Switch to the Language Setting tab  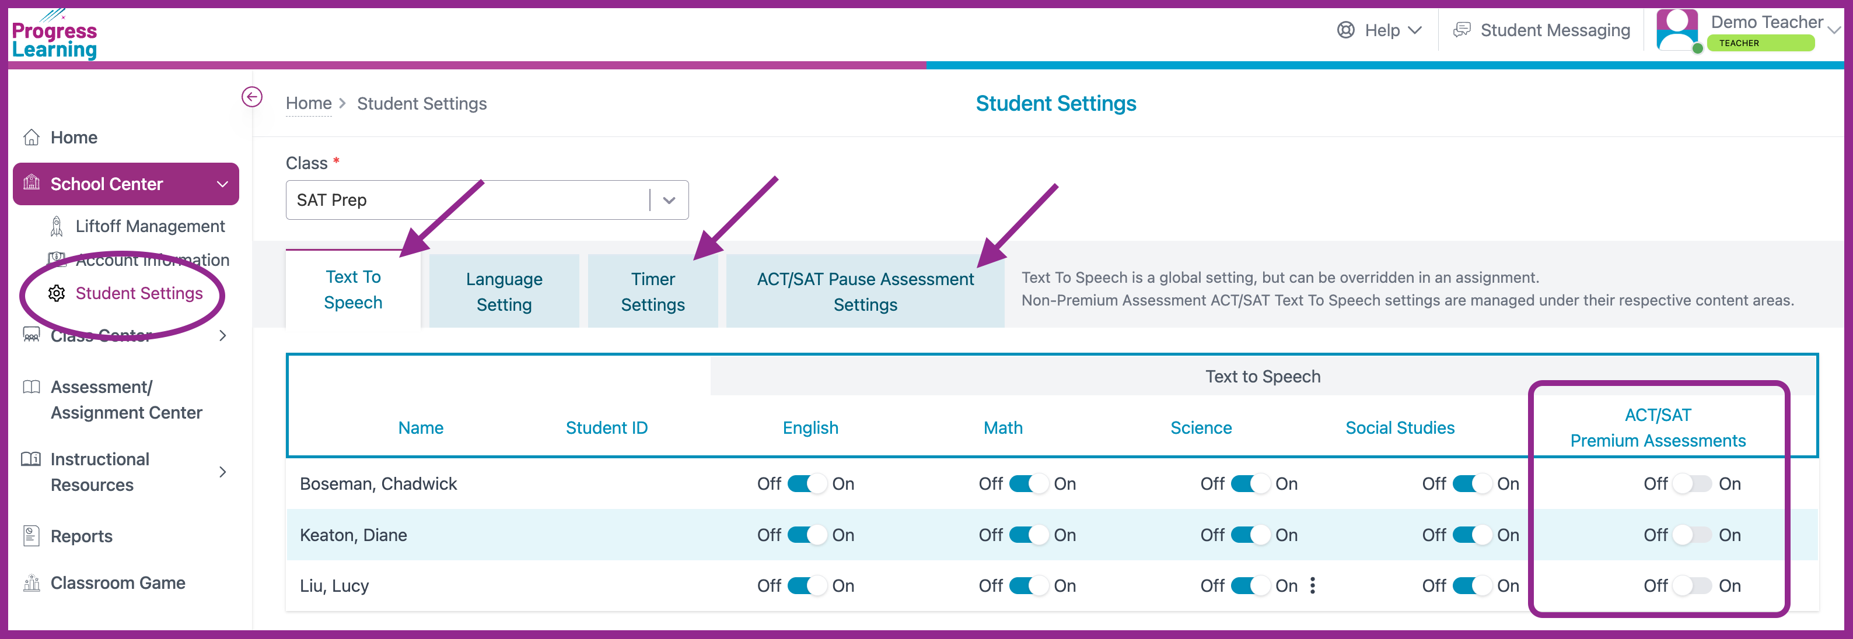(504, 291)
